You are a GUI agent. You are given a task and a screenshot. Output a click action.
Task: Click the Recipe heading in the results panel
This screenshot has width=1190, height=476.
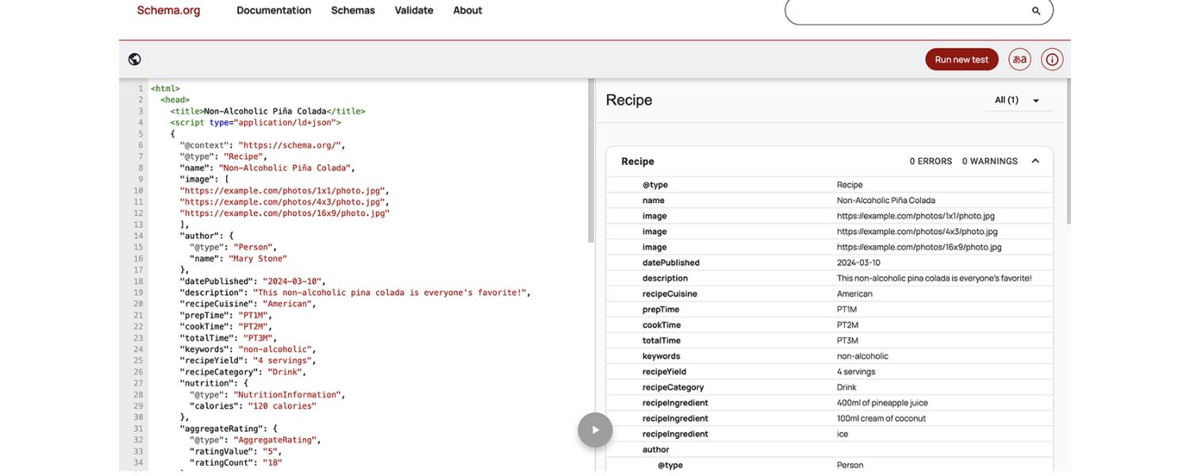pos(629,100)
